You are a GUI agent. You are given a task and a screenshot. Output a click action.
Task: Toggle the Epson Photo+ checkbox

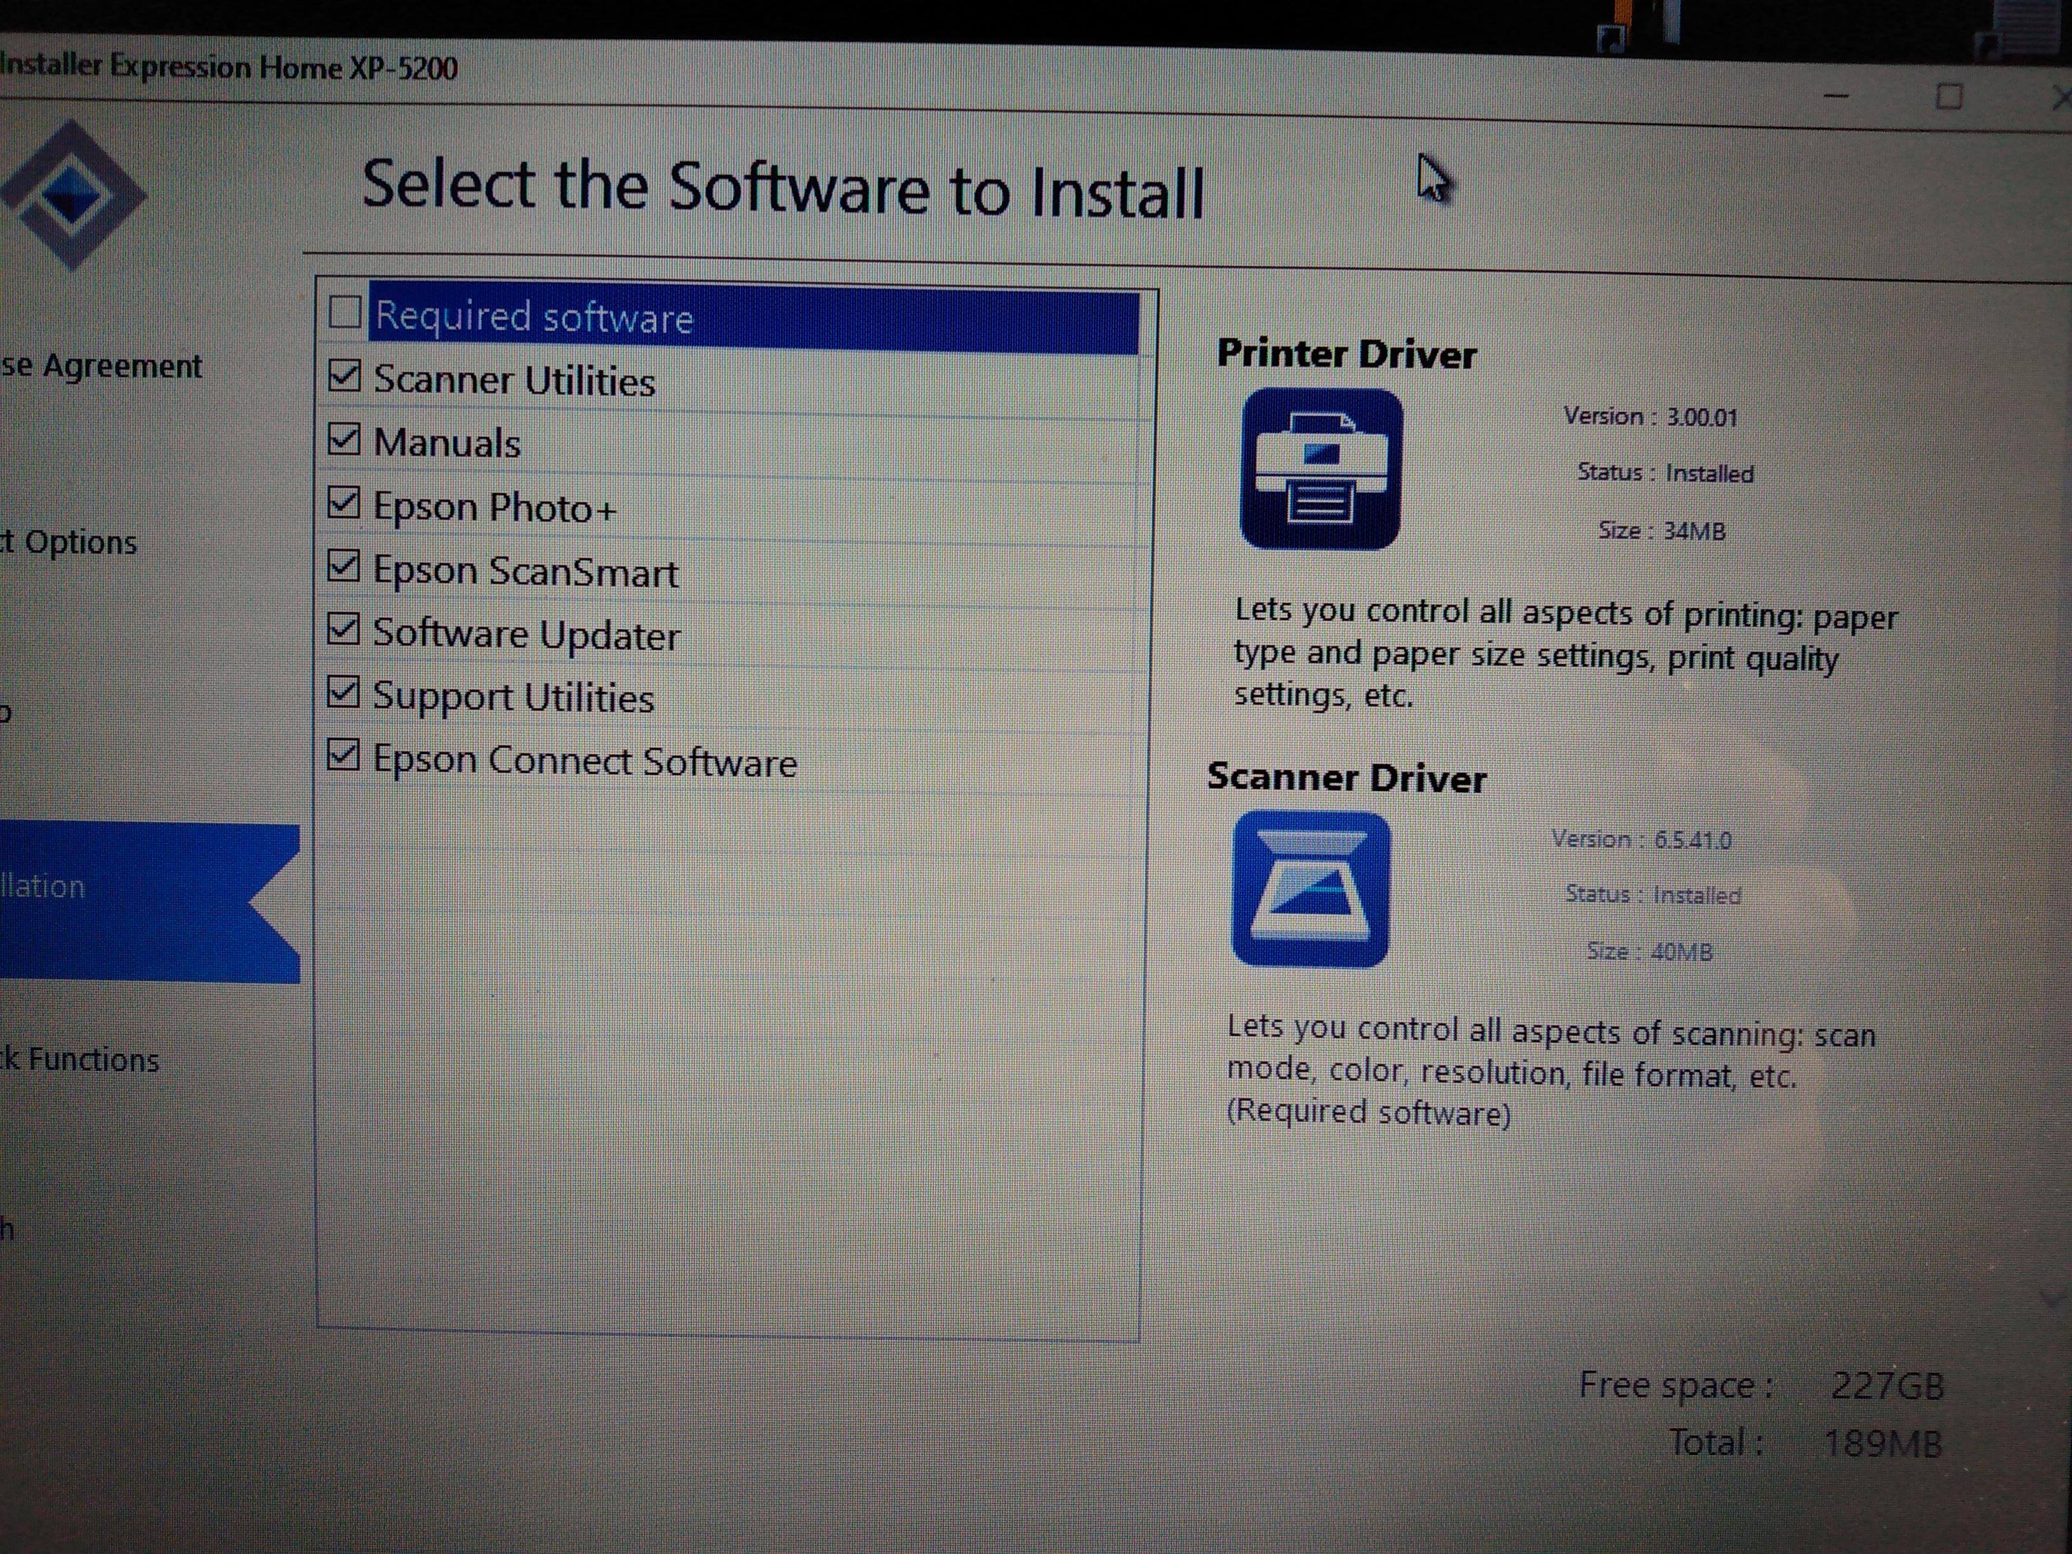pos(344,503)
